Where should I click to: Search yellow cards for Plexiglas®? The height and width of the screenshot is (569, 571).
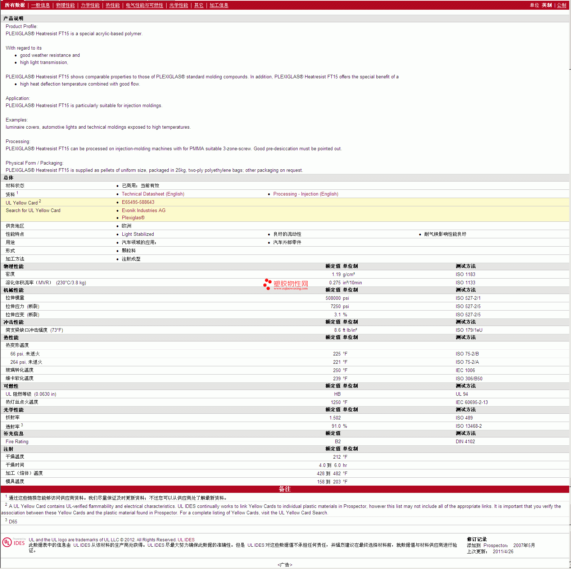(133, 217)
